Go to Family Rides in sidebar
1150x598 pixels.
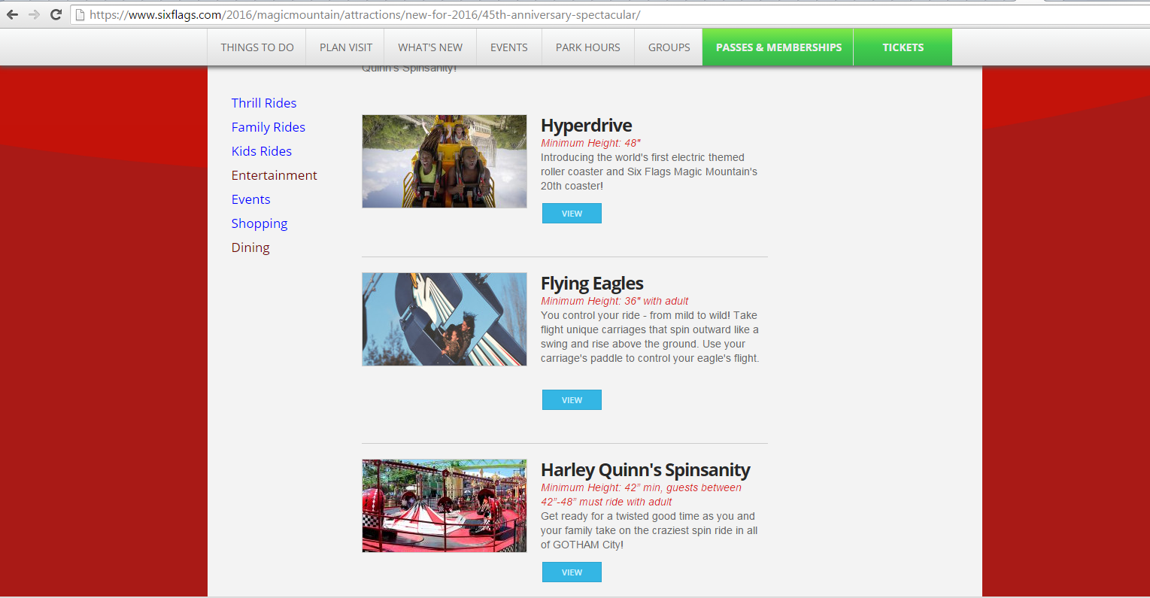(269, 127)
